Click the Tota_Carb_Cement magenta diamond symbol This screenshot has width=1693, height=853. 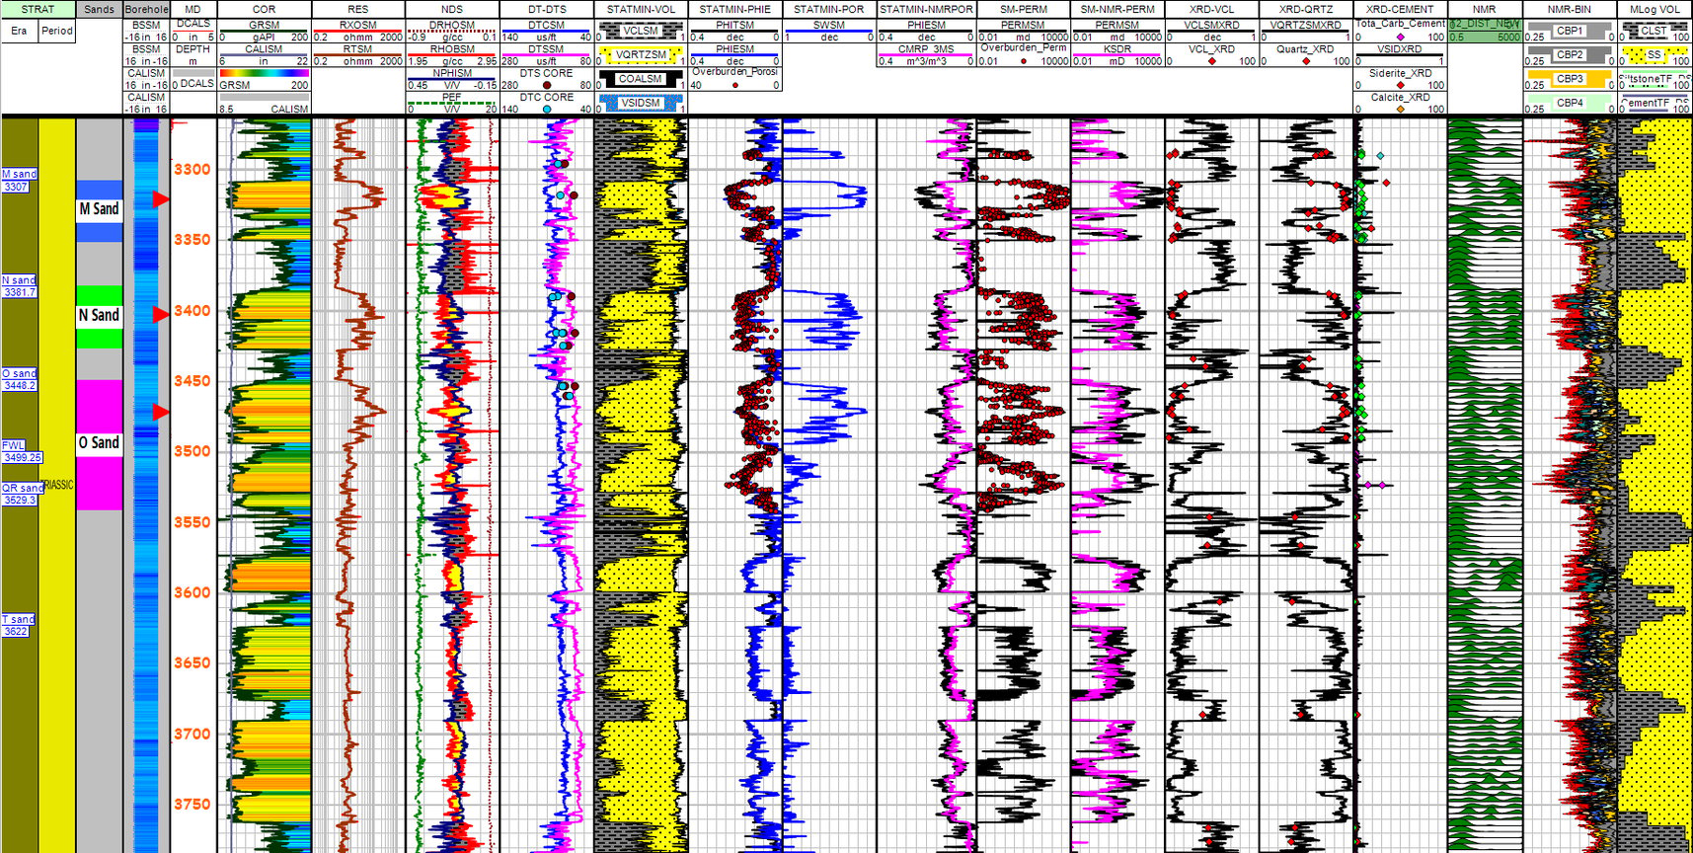tap(1400, 38)
